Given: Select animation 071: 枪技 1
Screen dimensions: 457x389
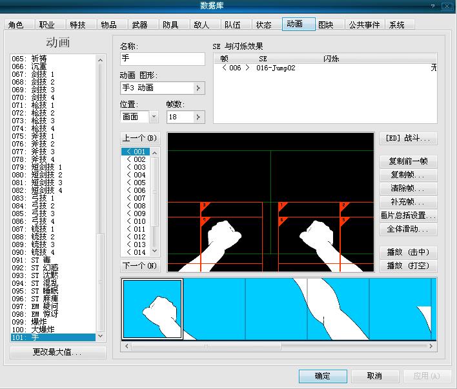Looking at the screenshot, I should [53, 105].
